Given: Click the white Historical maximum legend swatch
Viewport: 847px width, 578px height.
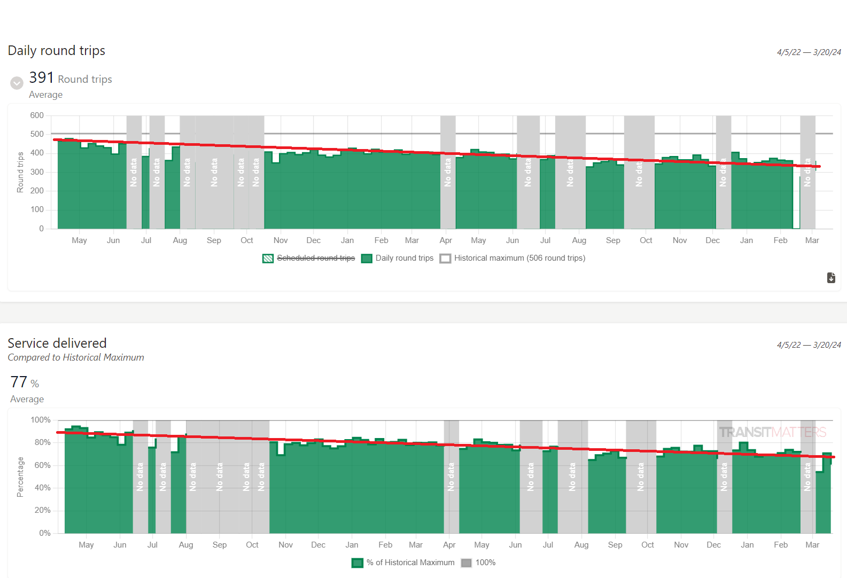Looking at the screenshot, I should coord(445,259).
